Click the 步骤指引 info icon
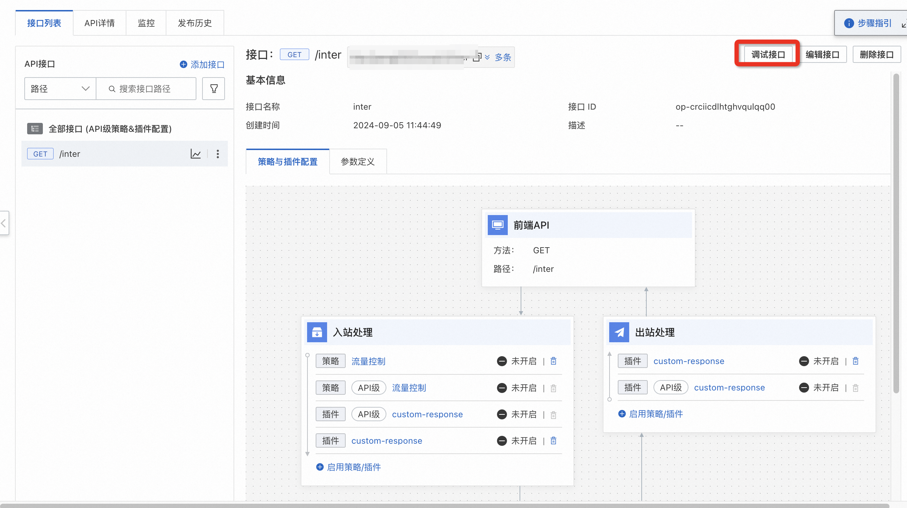This screenshot has height=508, width=907. [849, 23]
